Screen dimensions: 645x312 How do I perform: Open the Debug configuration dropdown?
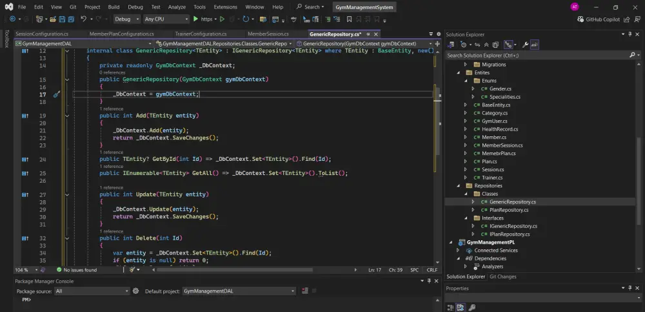point(126,19)
